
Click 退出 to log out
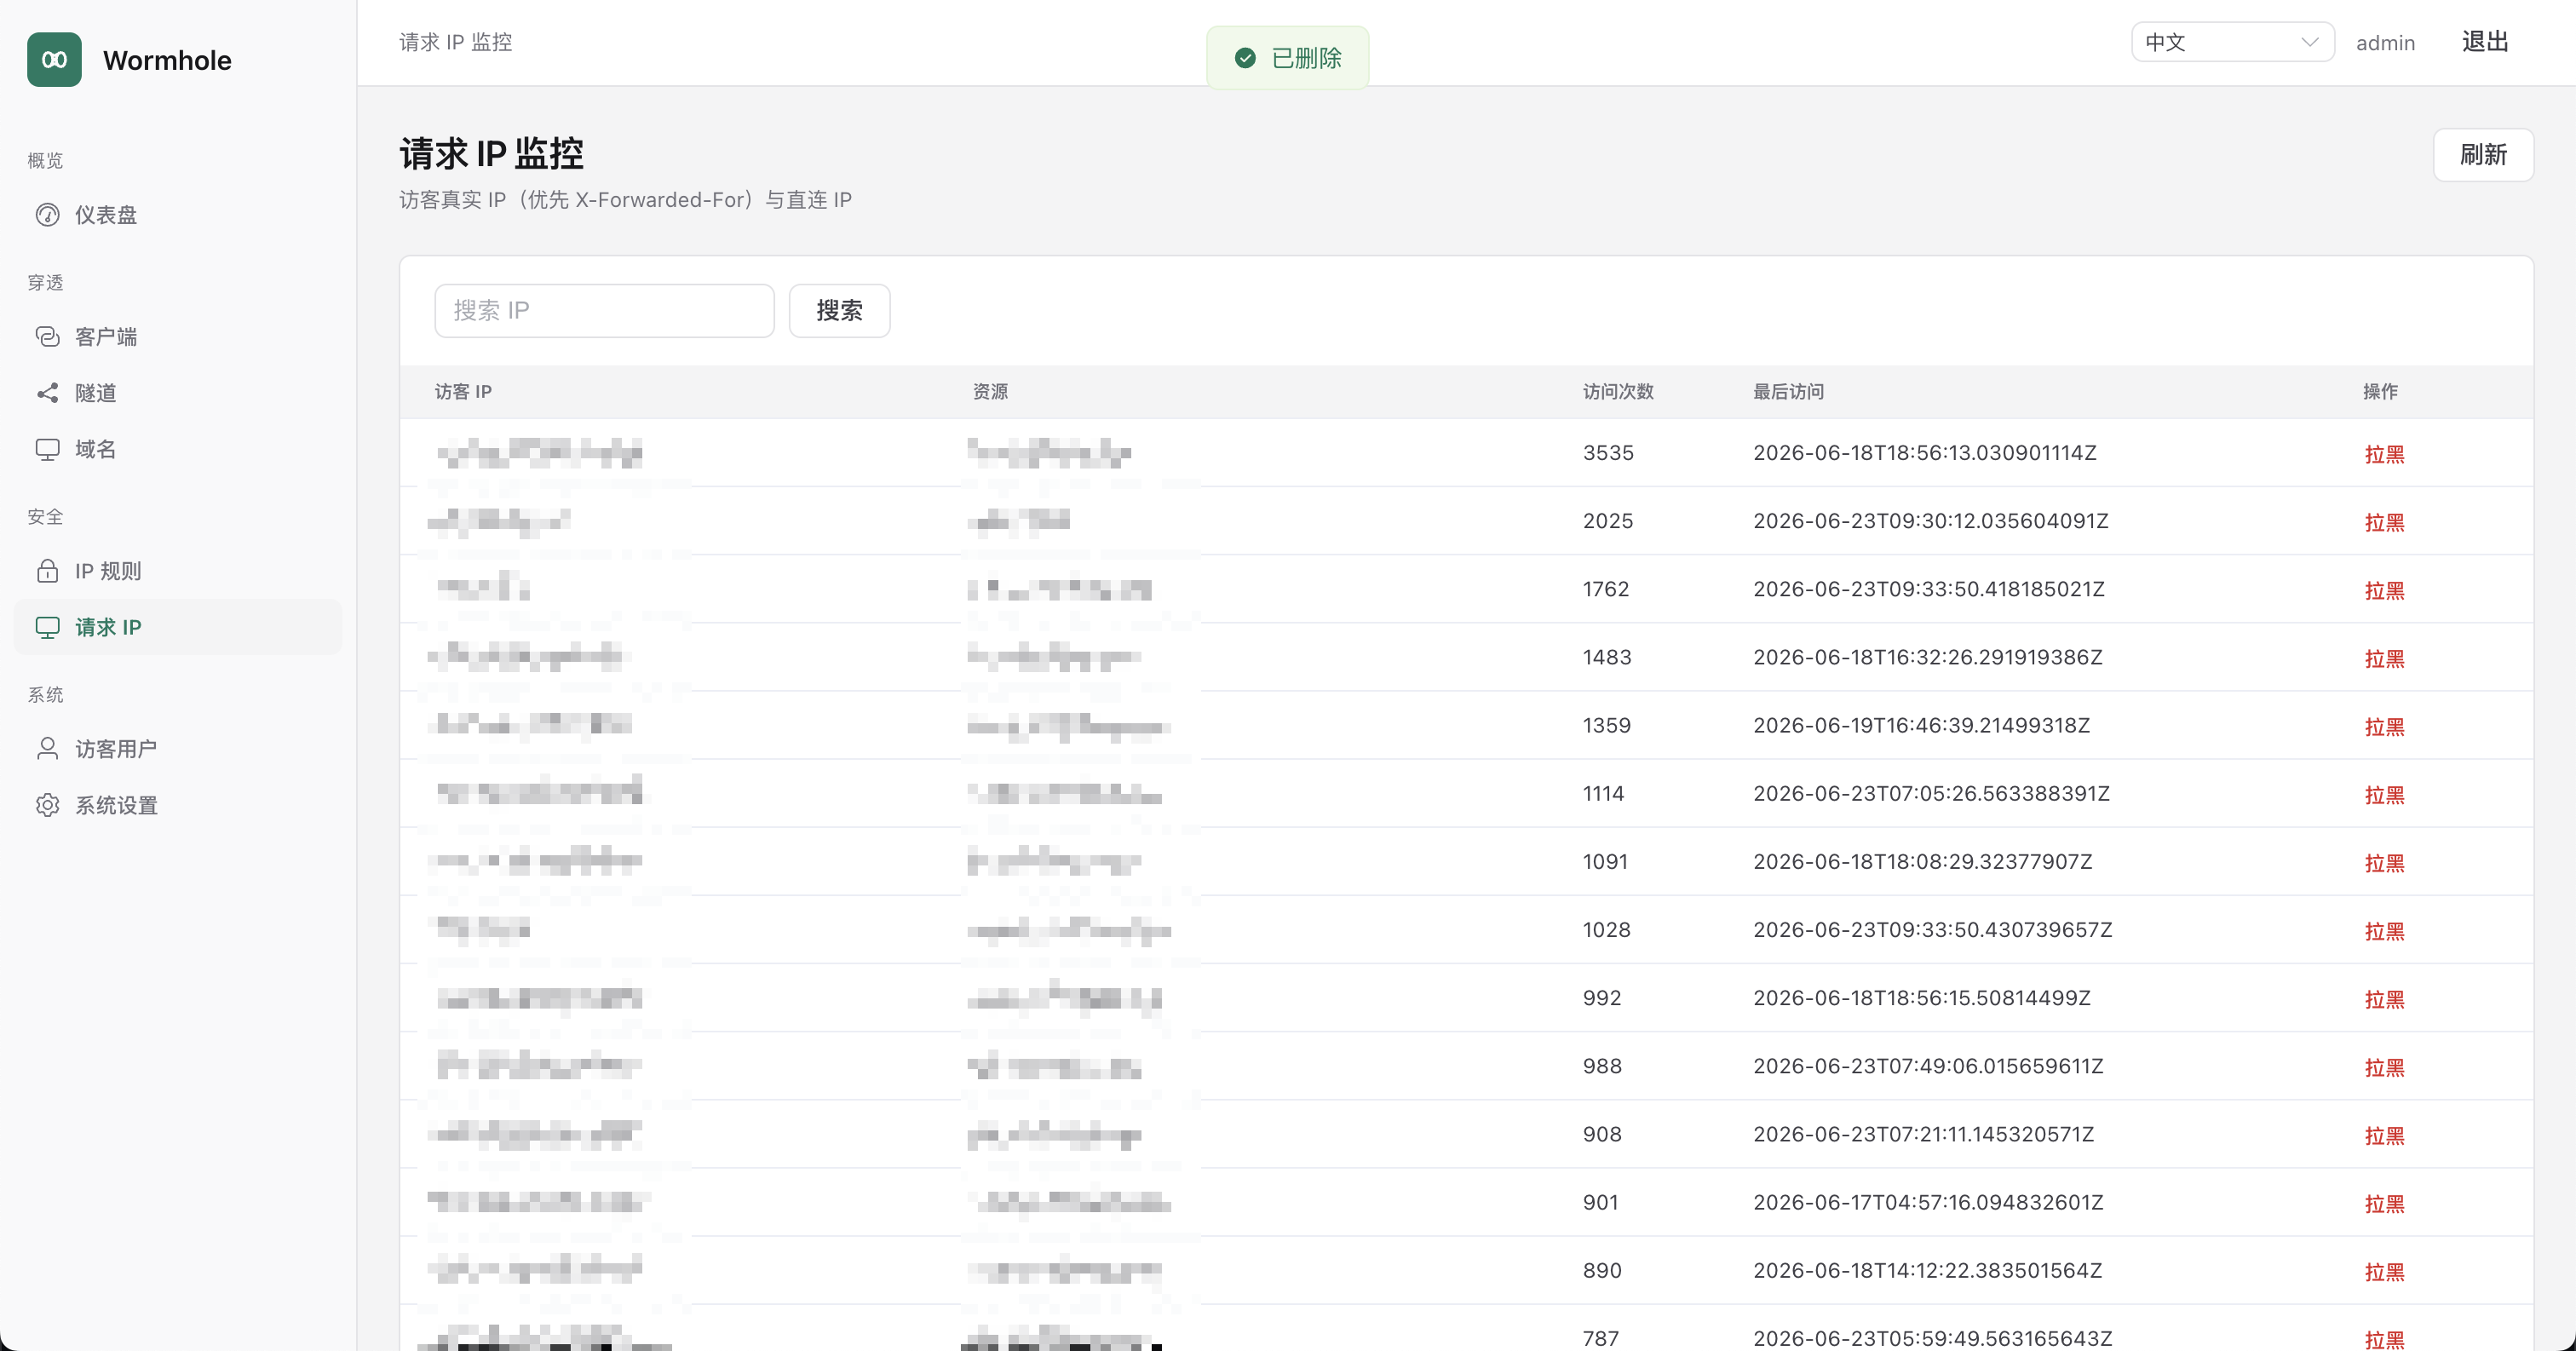(2485, 42)
